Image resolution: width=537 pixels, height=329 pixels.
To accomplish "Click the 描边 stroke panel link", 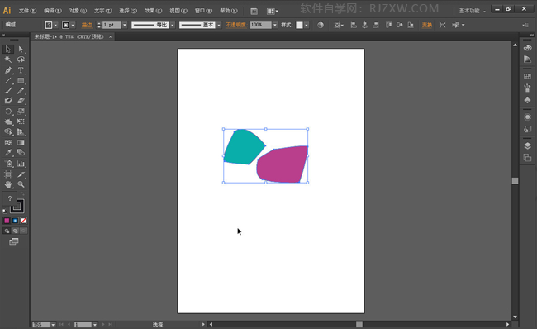I will pos(87,25).
